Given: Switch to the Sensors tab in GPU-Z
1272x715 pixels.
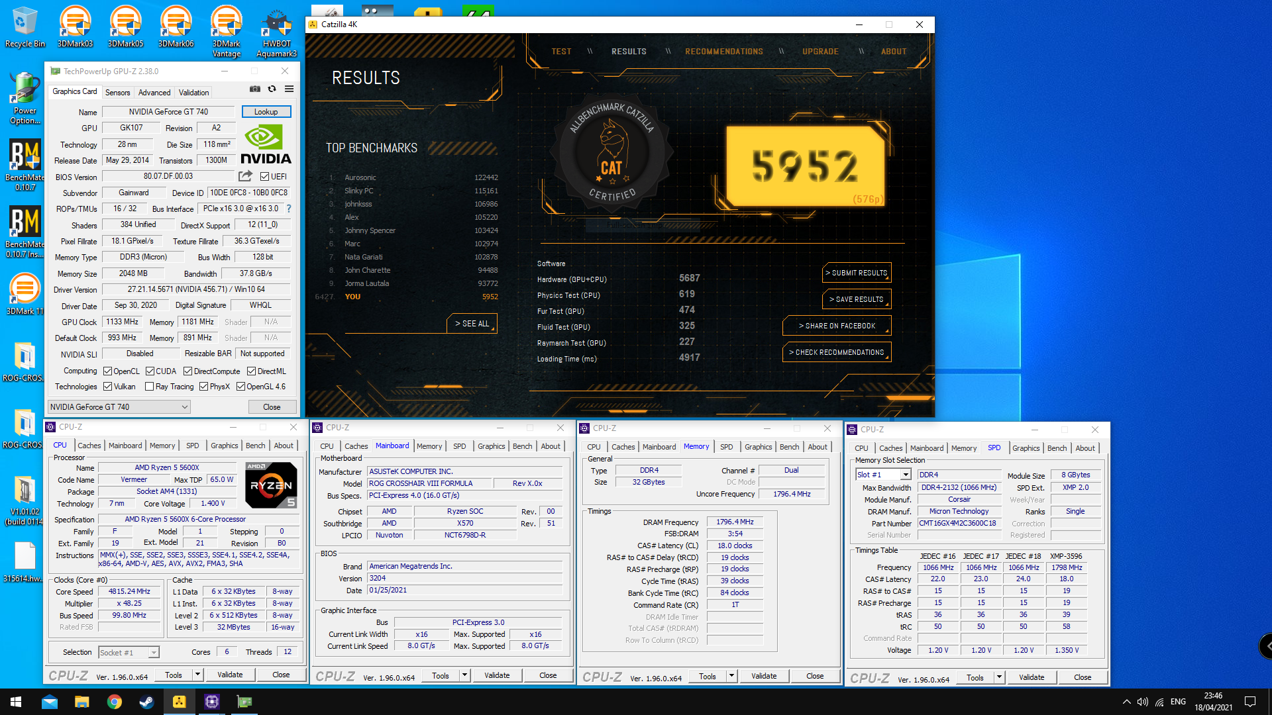Looking at the screenshot, I should (x=117, y=93).
